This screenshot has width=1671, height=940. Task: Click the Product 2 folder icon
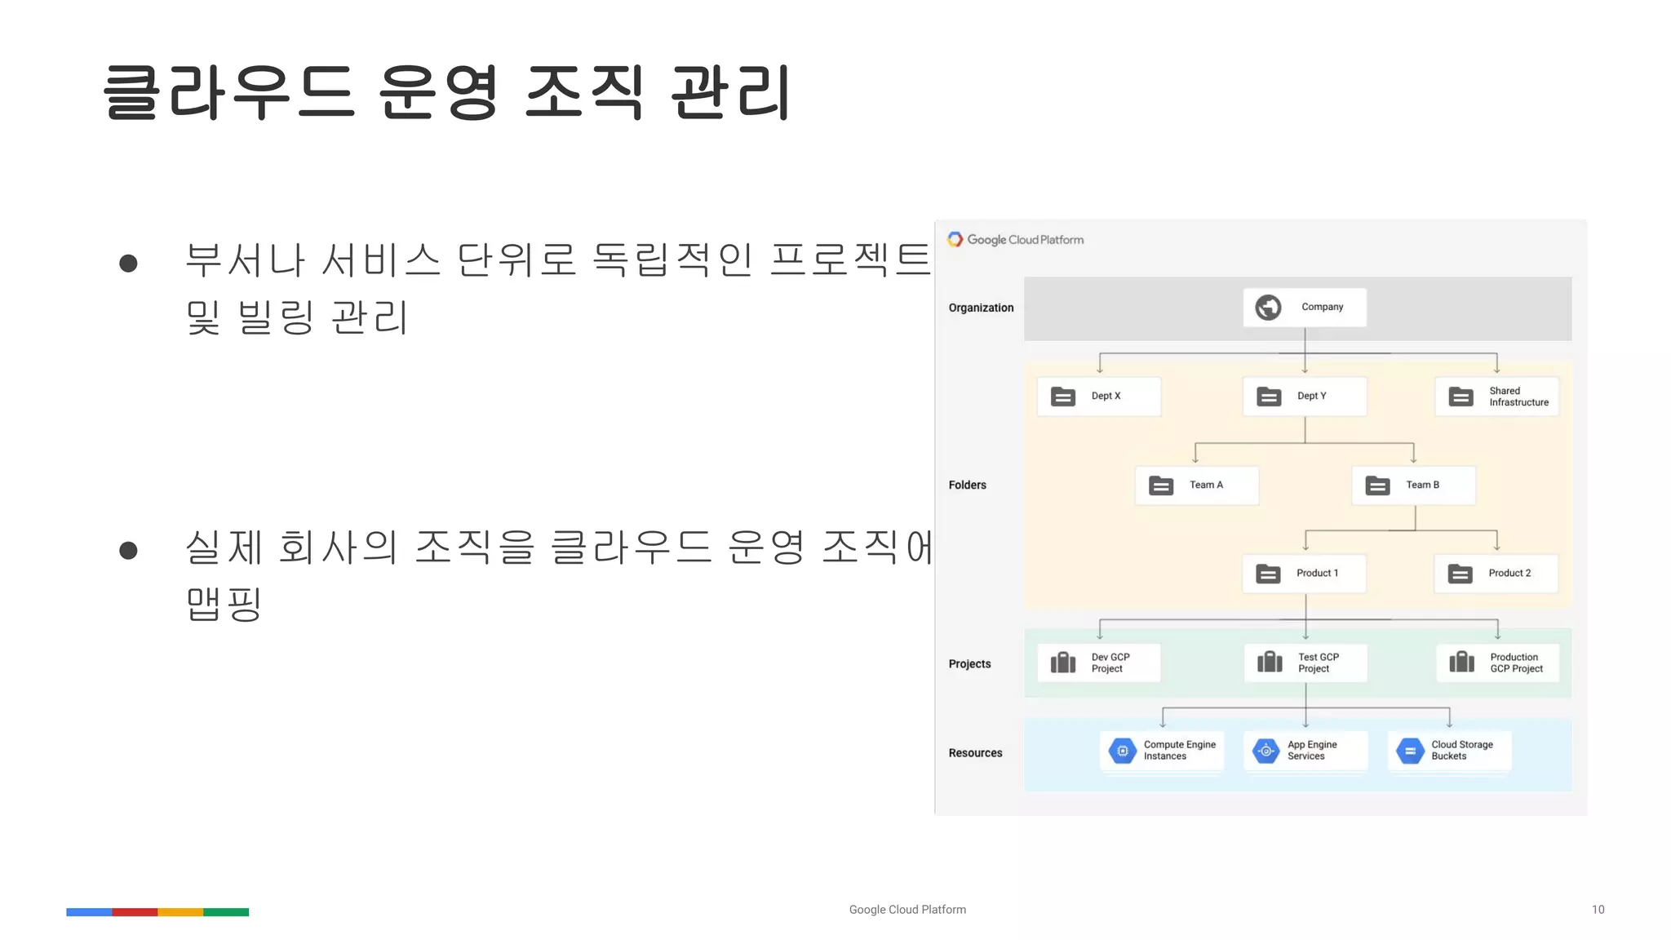click(x=1460, y=574)
